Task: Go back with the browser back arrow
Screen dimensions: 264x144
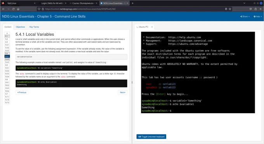Action: pos(3,9)
